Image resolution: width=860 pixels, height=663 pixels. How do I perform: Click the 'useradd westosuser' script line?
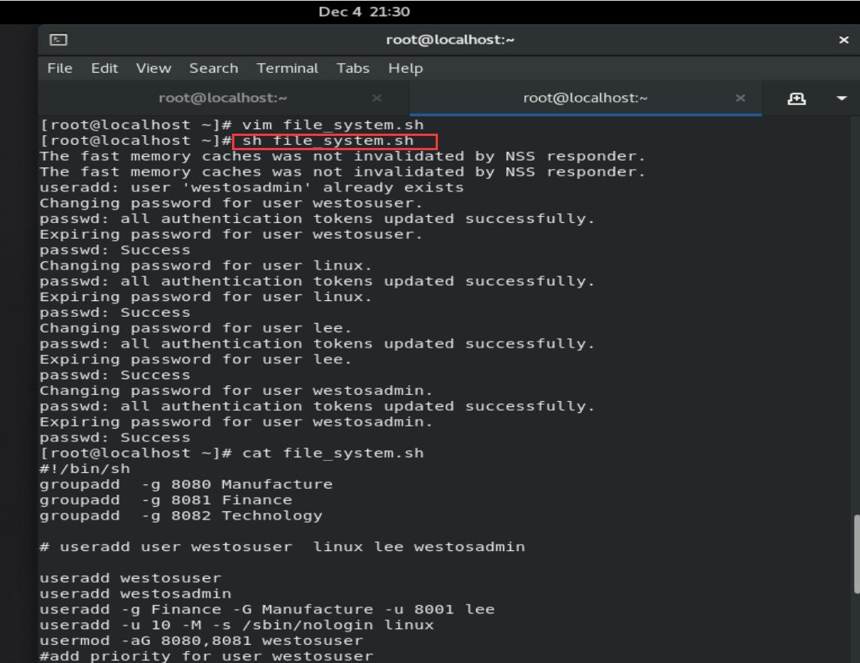coord(131,578)
